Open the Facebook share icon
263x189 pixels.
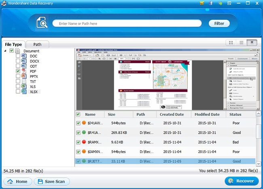pyautogui.click(x=211, y=3)
